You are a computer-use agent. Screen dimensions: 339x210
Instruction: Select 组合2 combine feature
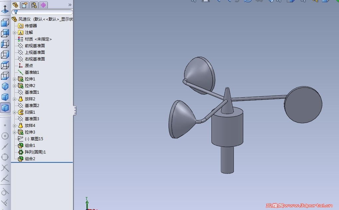[27, 159]
